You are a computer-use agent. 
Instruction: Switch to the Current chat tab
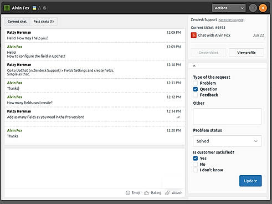pyautogui.click(x=17, y=22)
